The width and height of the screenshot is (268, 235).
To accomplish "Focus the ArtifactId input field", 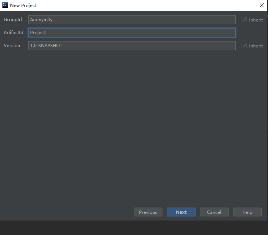I will tap(132, 33).
